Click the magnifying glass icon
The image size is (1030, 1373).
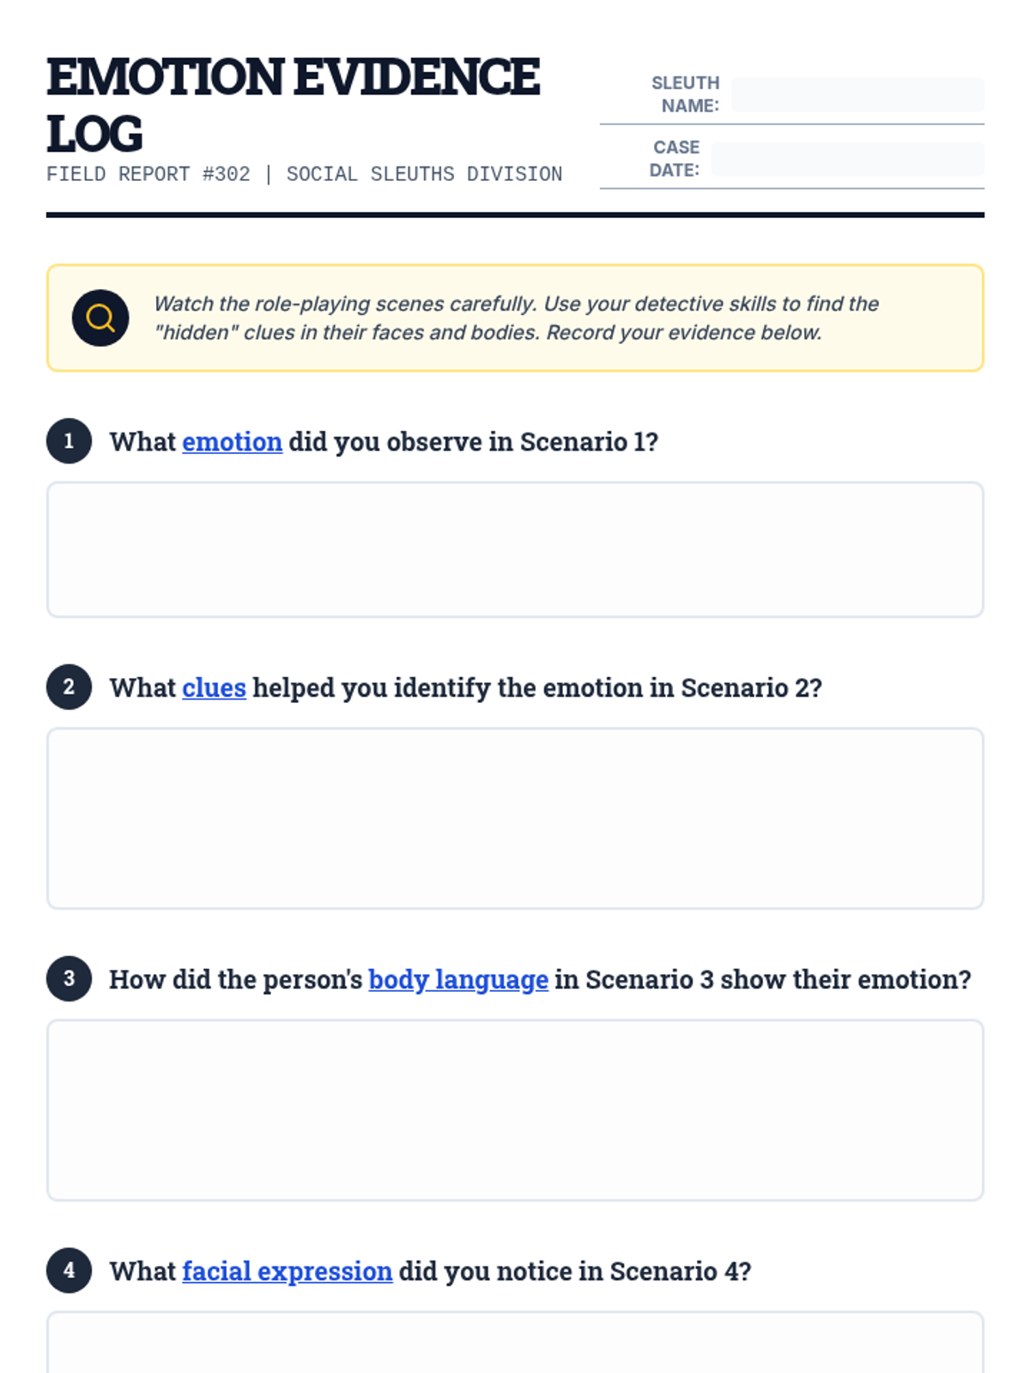(x=100, y=318)
